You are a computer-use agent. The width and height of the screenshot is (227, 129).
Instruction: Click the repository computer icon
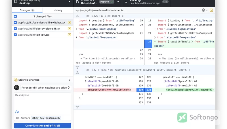(x=16, y=2)
